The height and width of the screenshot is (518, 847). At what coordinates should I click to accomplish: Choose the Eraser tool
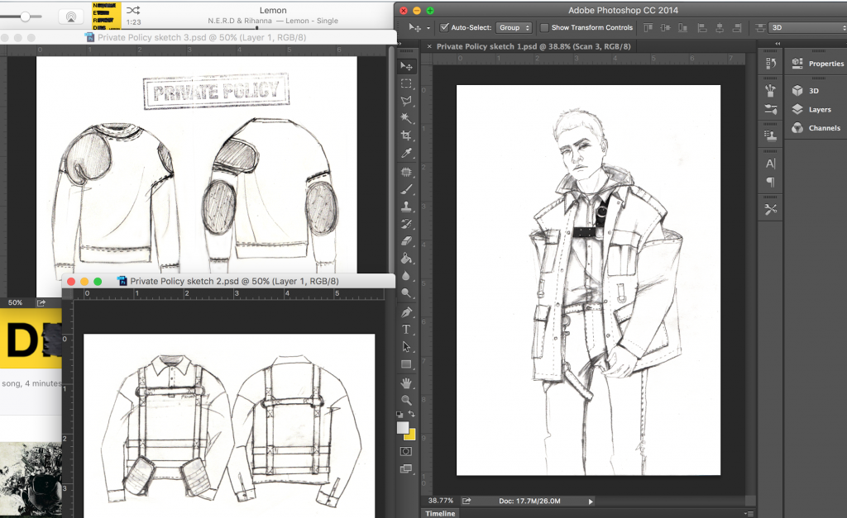point(406,240)
